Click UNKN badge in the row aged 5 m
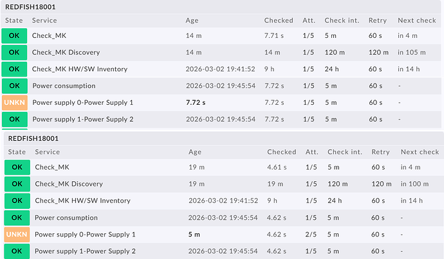 coord(17,234)
